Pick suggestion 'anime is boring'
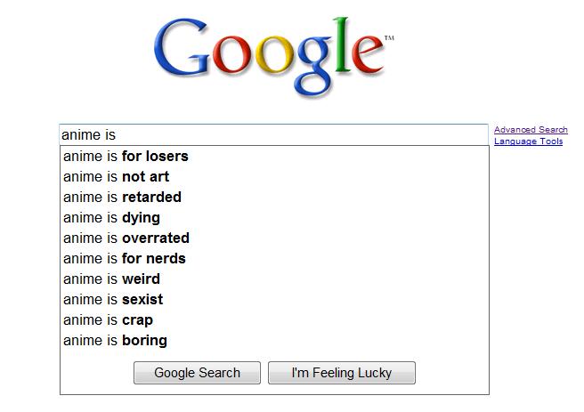This screenshot has height=412, width=584. click(x=115, y=341)
